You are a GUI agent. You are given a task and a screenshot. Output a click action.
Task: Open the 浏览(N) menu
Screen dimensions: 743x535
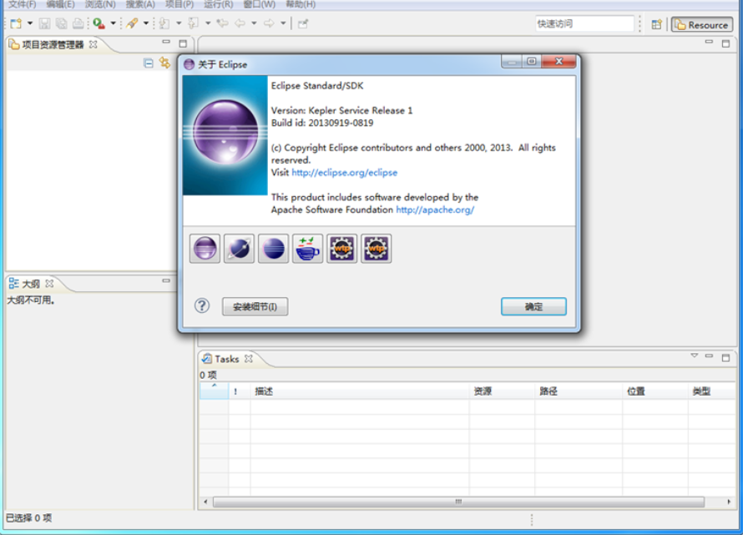(100, 5)
